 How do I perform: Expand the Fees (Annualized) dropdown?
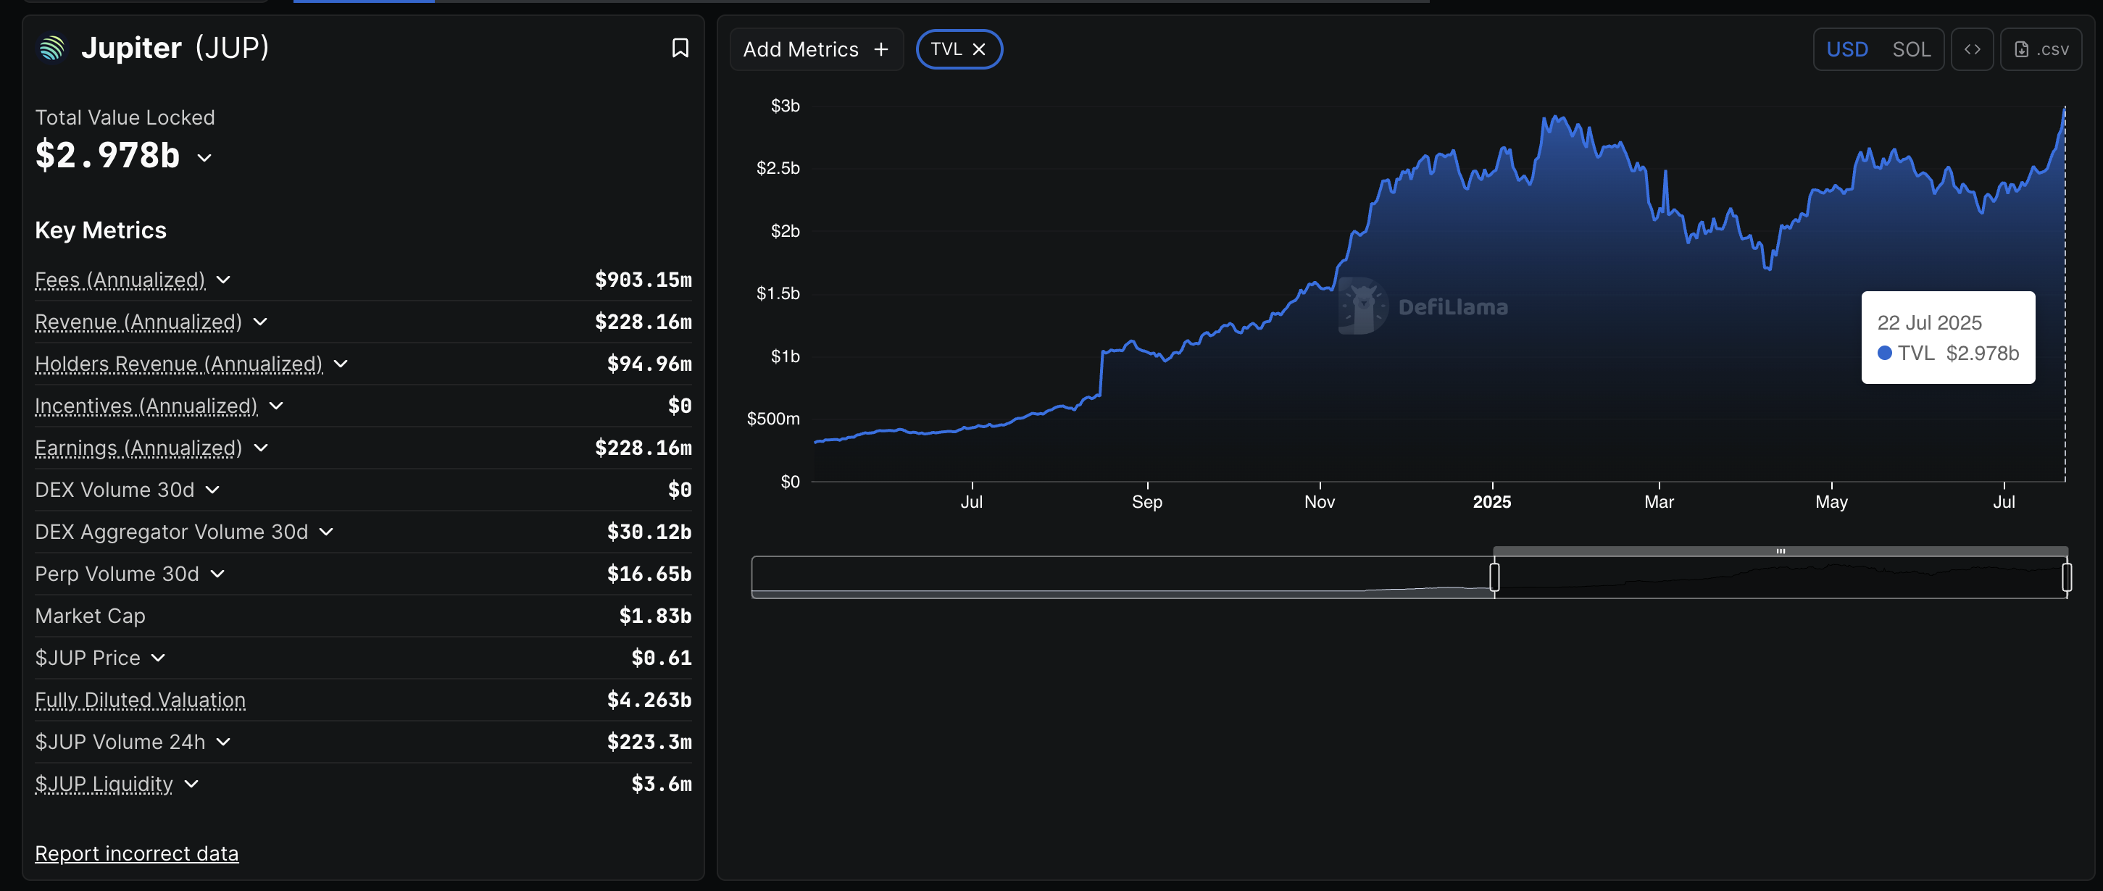tap(223, 280)
